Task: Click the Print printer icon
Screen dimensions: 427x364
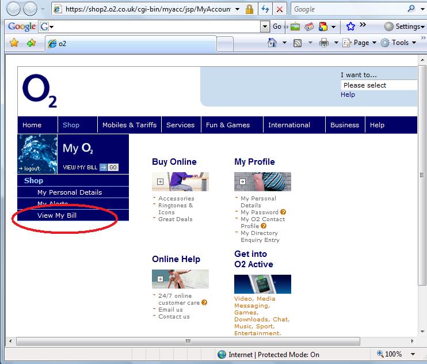Action: (x=324, y=43)
